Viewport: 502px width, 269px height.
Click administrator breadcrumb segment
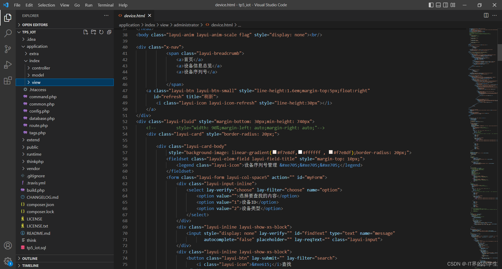186,25
